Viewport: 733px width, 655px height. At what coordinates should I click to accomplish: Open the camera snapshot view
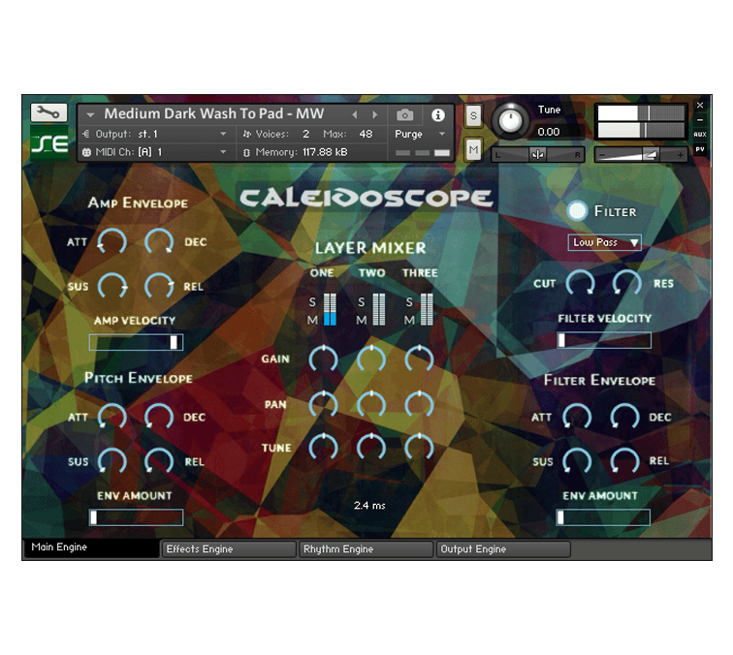click(x=405, y=114)
